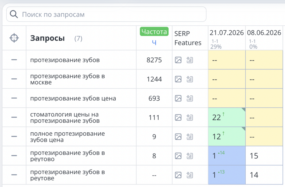
Task: Click the green 'Частота' badge
Action: (154, 31)
